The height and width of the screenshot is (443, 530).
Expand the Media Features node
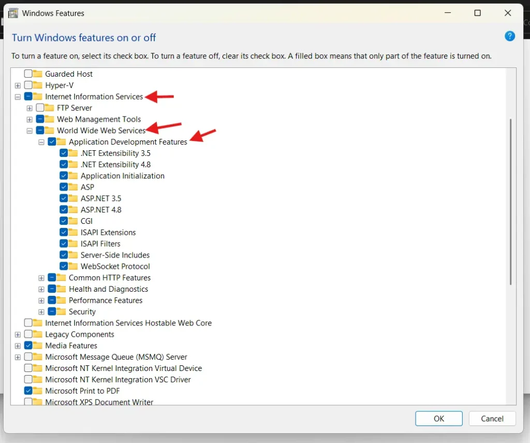[x=18, y=346]
